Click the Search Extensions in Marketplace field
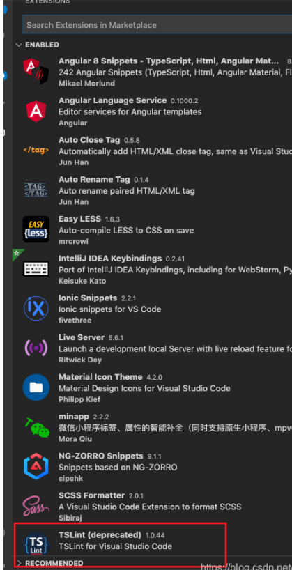292x570 pixels. pyautogui.click(x=157, y=25)
